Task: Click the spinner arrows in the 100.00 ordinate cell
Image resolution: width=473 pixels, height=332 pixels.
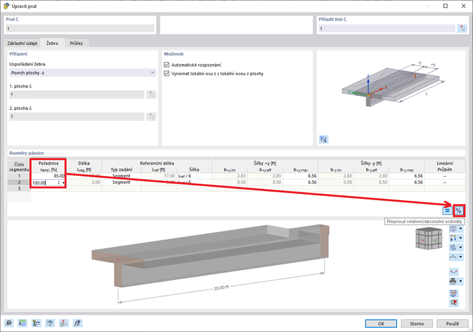Action: pos(59,183)
